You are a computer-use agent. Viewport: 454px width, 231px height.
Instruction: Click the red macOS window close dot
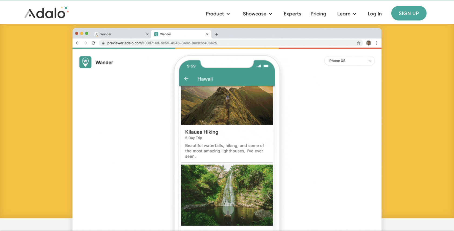[x=77, y=33]
